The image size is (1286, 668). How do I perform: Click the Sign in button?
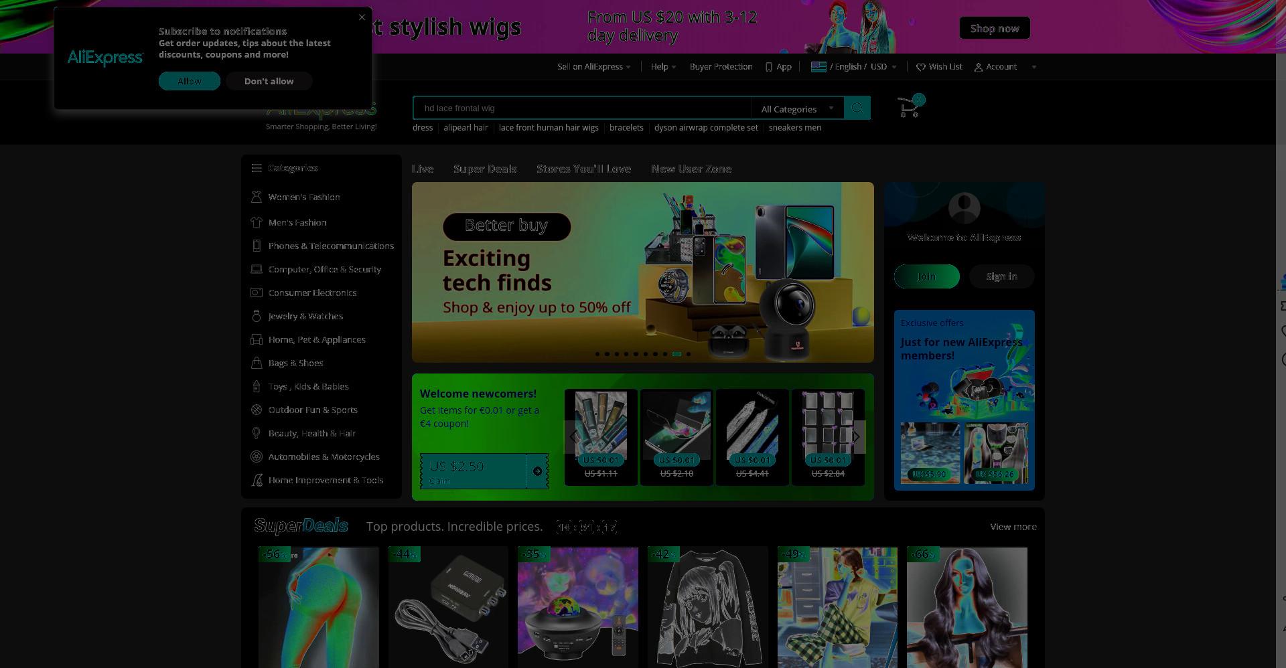[1001, 276]
